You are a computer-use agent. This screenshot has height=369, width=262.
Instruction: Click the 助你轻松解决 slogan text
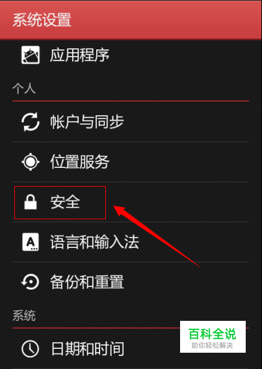click(212, 345)
